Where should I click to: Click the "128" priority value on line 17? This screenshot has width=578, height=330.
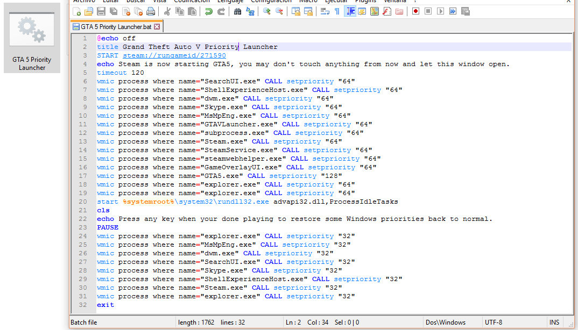pyautogui.click(x=332, y=176)
